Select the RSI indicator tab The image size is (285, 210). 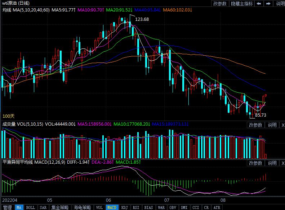pos(136,207)
